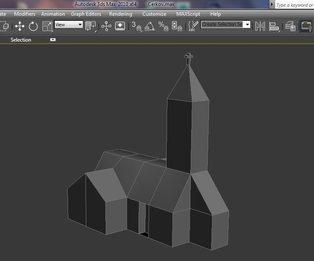The width and height of the screenshot is (314, 261).
Task: Open the Modifiers menu
Action: point(25,14)
